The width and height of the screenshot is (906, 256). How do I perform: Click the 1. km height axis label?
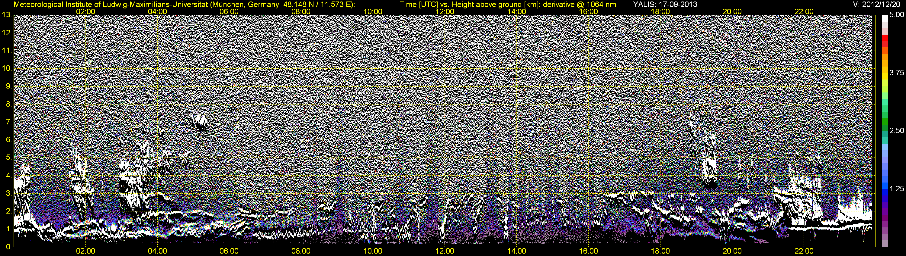(x=8, y=229)
